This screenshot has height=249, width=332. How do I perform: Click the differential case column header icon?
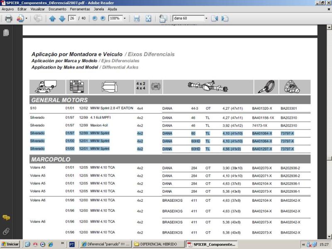(x=293, y=87)
